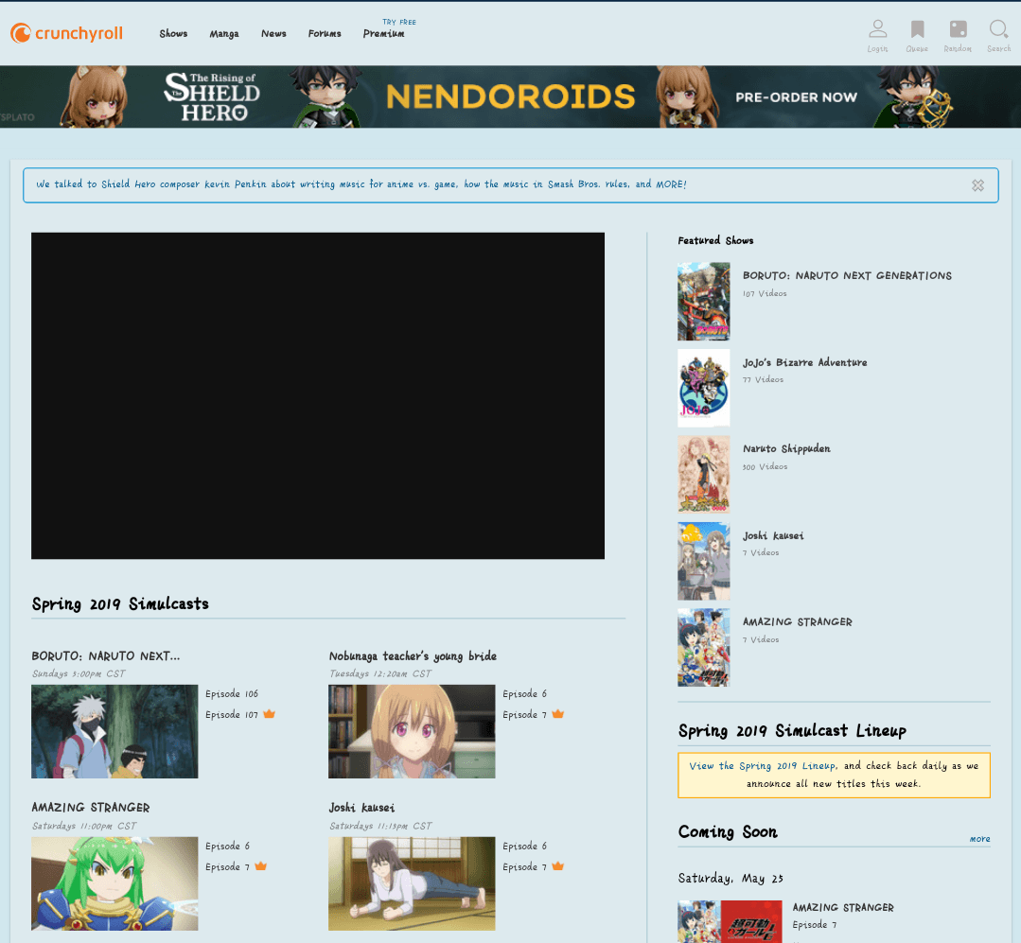Open Amazing Stranger simulcast Episode 6
1021x943 pixels.
click(227, 846)
